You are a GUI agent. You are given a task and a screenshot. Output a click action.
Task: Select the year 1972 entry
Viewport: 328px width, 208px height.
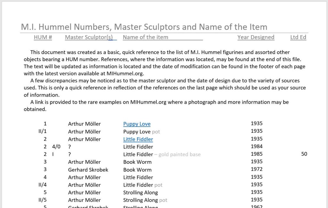(x=257, y=169)
